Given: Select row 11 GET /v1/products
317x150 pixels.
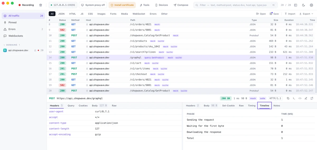Looking at the screenshot, I should click(181, 41).
